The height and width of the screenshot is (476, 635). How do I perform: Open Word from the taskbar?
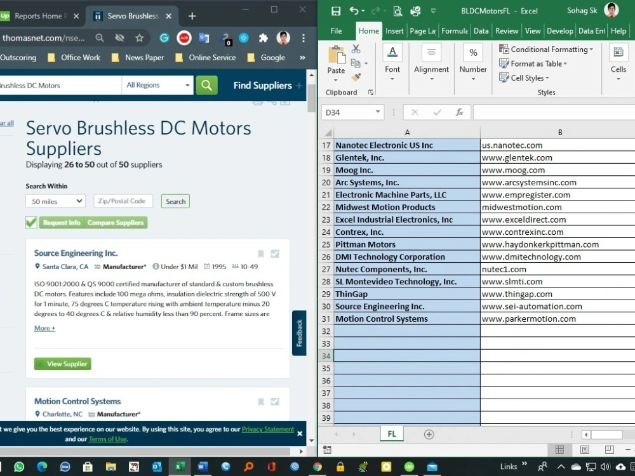pyautogui.click(x=203, y=466)
